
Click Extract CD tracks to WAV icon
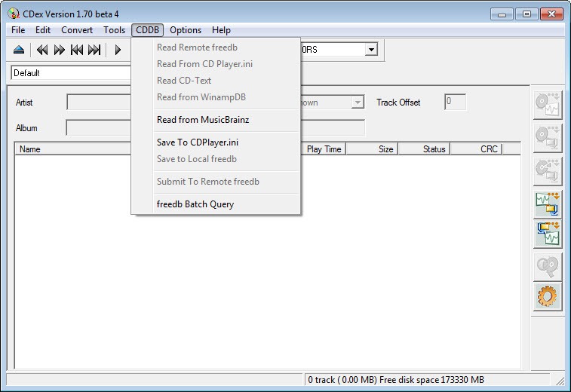[548, 105]
